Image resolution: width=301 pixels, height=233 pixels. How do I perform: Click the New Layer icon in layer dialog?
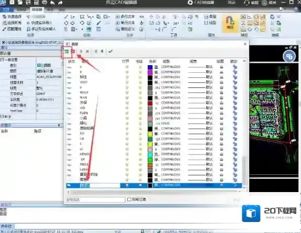point(67,51)
